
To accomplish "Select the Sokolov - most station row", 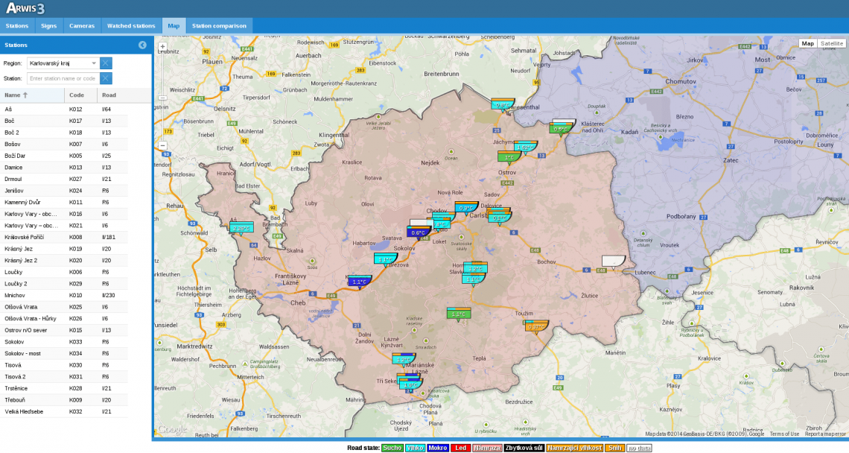I will click(x=64, y=354).
